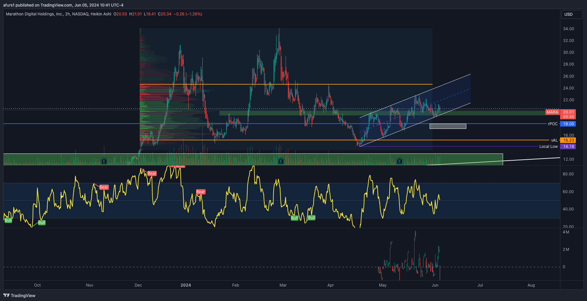
Task: Click the TradingView logo at bottom left
Action: tap(19, 295)
